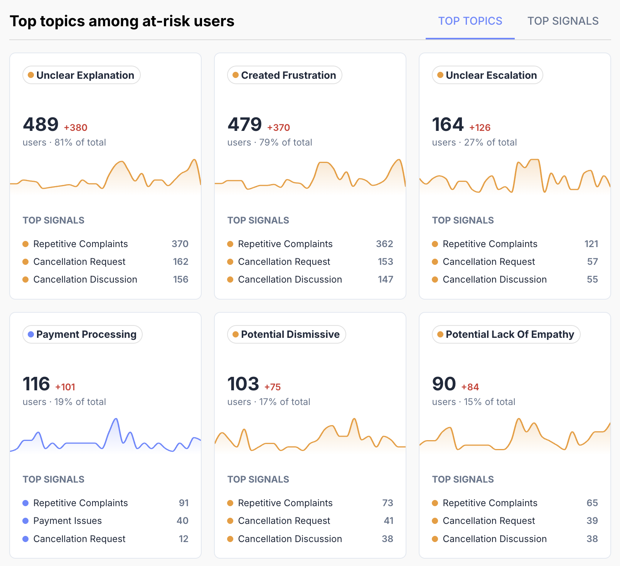Open the Payment Processing topic tag

click(83, 334)
